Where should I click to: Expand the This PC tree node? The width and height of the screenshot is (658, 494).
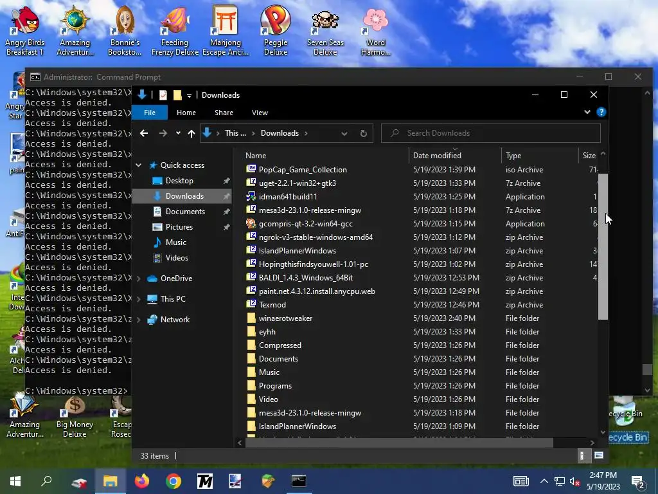(139, 299)
